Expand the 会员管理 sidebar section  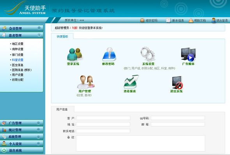click(22, 28)
